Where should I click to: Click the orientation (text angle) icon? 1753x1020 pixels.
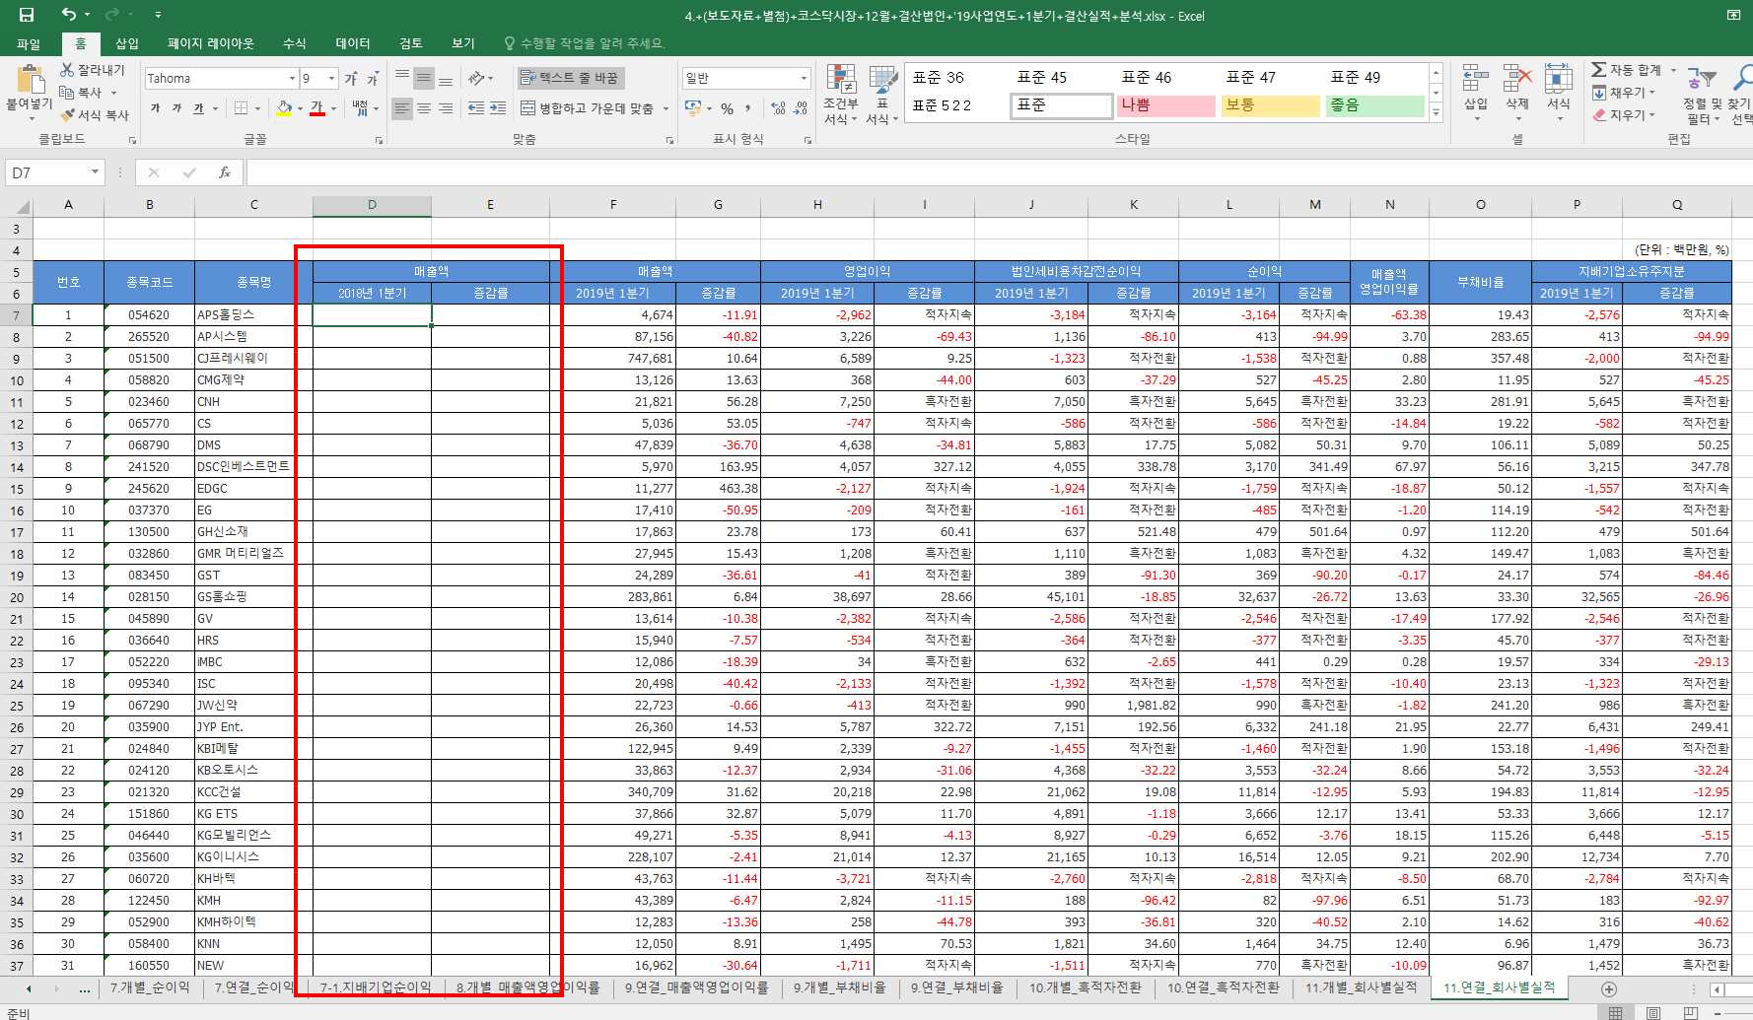[476, 78]
